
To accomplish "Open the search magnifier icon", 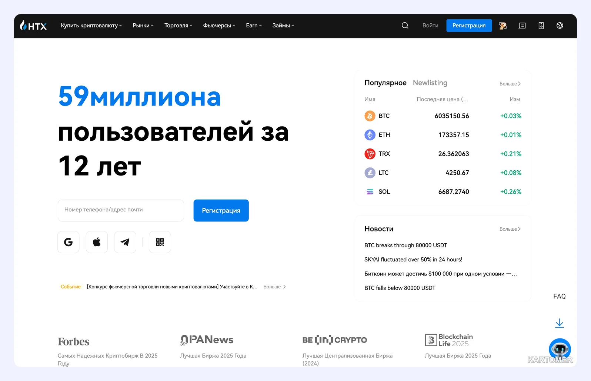I will (405, 26).
